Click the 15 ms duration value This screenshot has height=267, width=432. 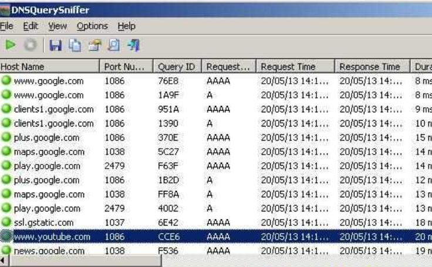click(423, 138)
